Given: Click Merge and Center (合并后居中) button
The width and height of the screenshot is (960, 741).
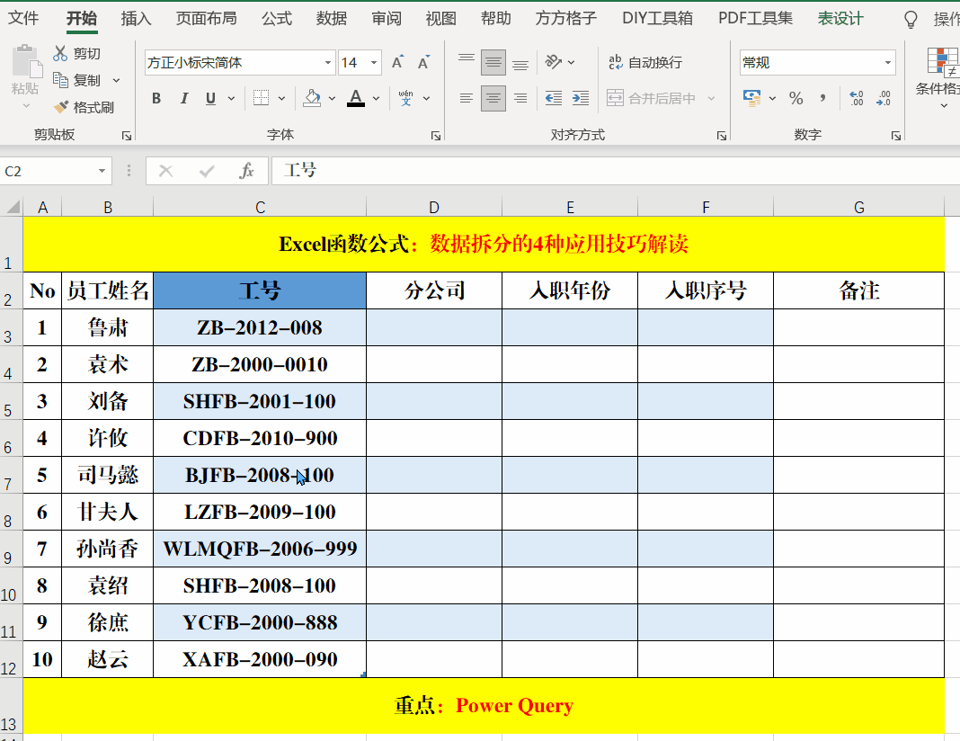Looking at the screenshot, I should tap(652, 98).
